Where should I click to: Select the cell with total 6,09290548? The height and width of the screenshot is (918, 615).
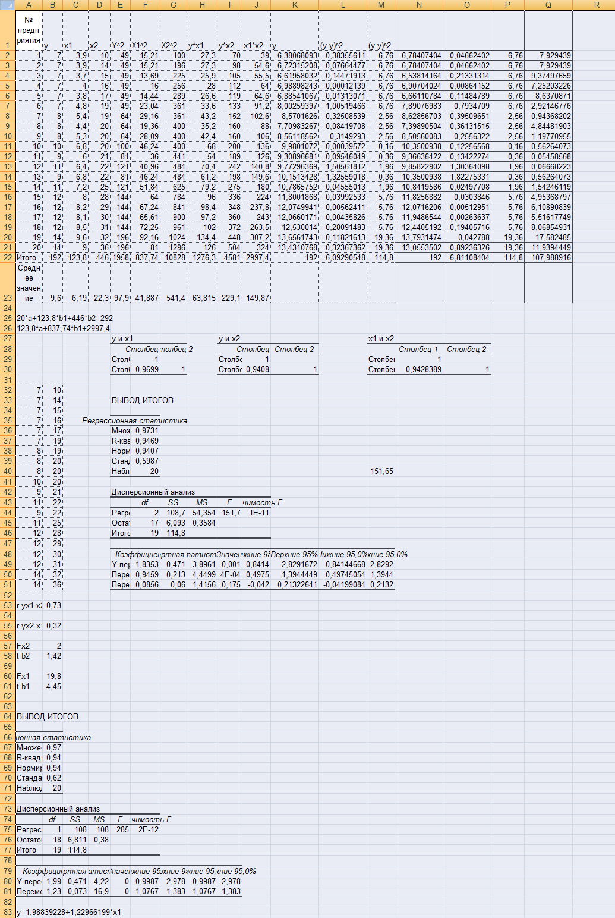[343, 257]
